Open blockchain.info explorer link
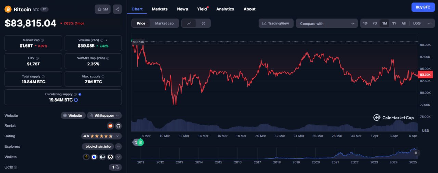The height and width of the screenshot is (173, 438). 98,146
